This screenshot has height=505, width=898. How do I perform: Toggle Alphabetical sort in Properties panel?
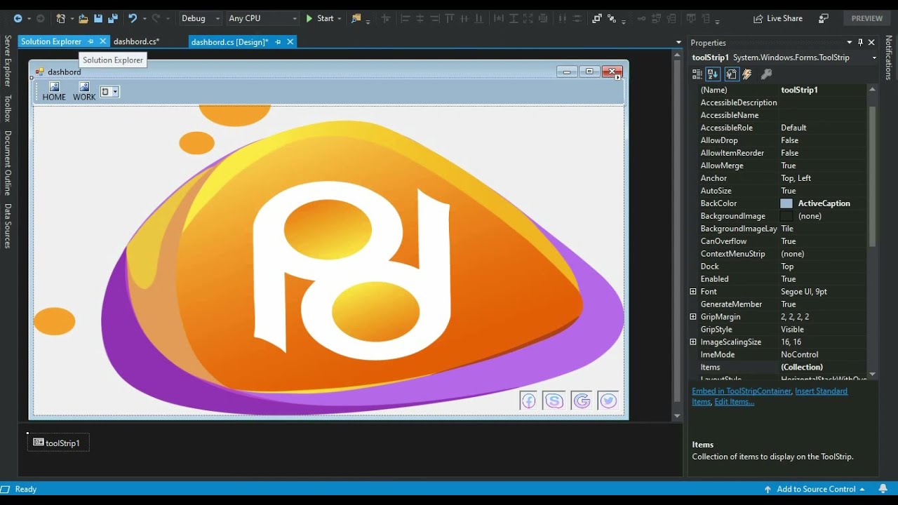point(713,74)
